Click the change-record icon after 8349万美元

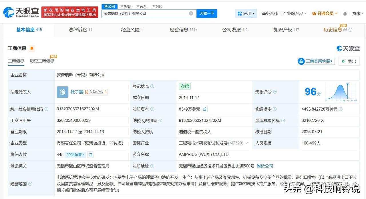[205, 109]
